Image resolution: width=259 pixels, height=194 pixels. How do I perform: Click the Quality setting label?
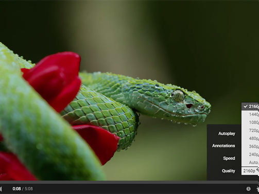pos(228,171)
